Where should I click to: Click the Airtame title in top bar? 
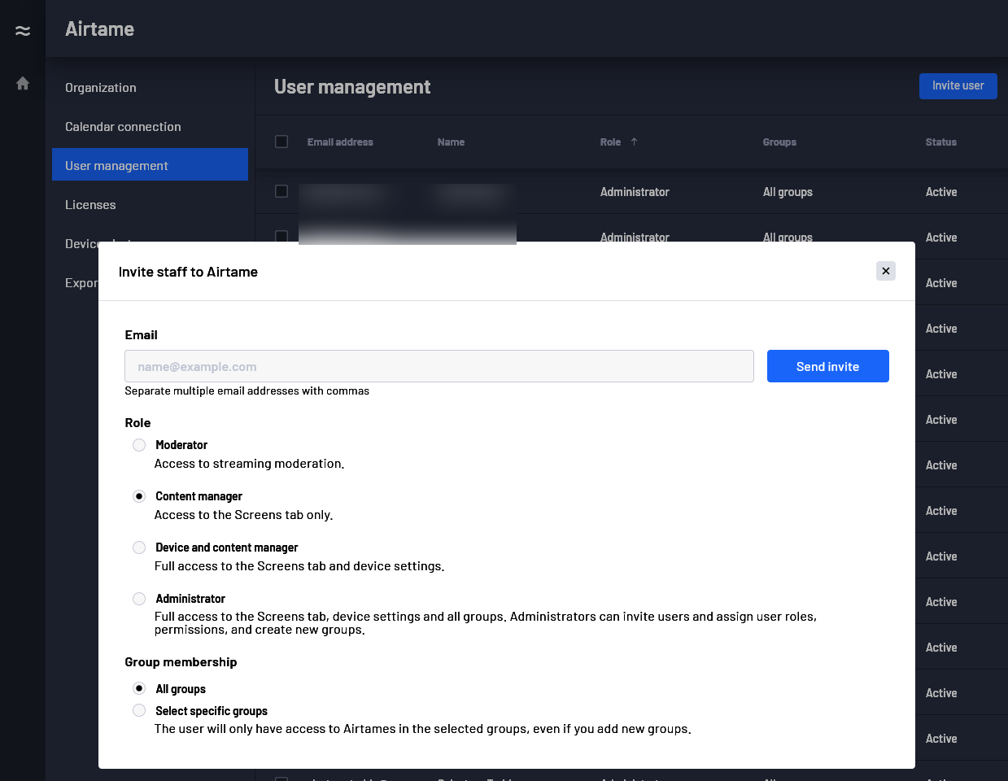pyautogui.click(x=99, y=29)
